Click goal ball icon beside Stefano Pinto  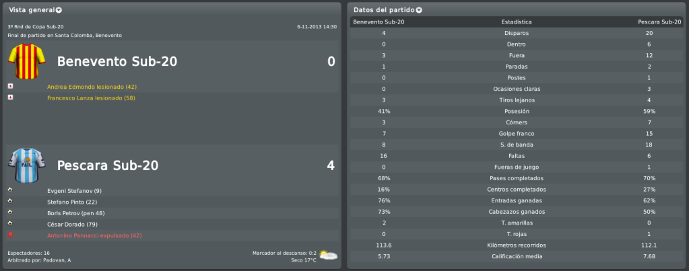pyautogui.click(x=11, y=201)
